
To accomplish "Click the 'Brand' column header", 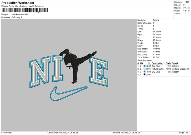I will 175,63.
